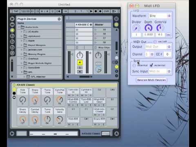
Task: Collapse the Audio Units folder
Action: (x=19, y=27)
